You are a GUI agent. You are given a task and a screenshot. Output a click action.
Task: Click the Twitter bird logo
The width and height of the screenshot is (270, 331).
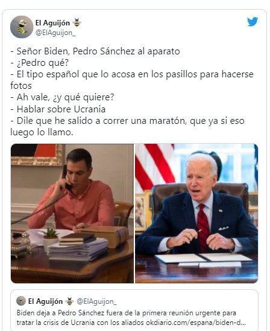(x=253, y=22)
